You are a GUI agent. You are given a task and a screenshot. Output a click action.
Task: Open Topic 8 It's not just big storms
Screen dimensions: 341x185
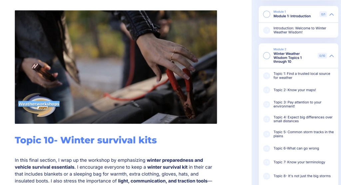[x=302, y=176]
